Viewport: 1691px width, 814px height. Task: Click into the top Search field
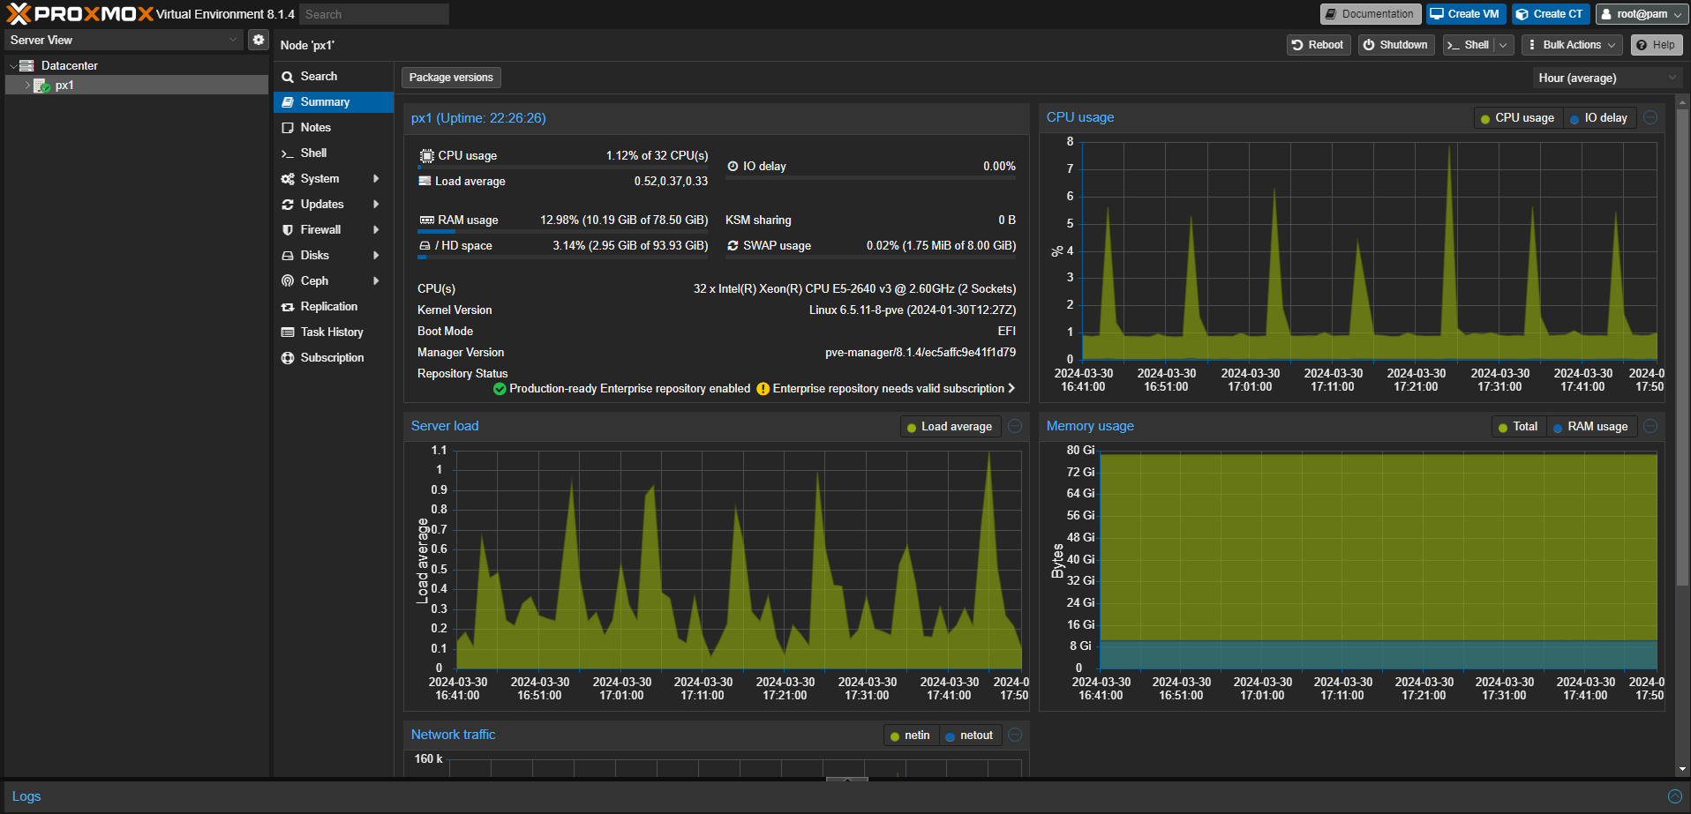[373, 14]
